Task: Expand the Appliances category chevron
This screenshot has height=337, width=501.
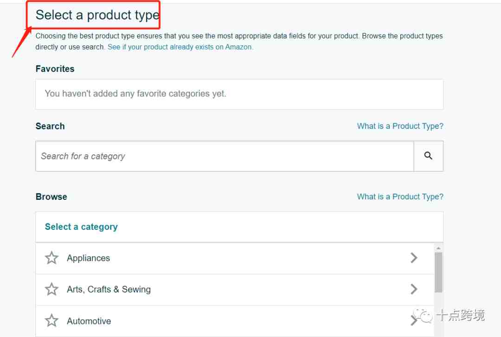Action: (x=414, y=258)
